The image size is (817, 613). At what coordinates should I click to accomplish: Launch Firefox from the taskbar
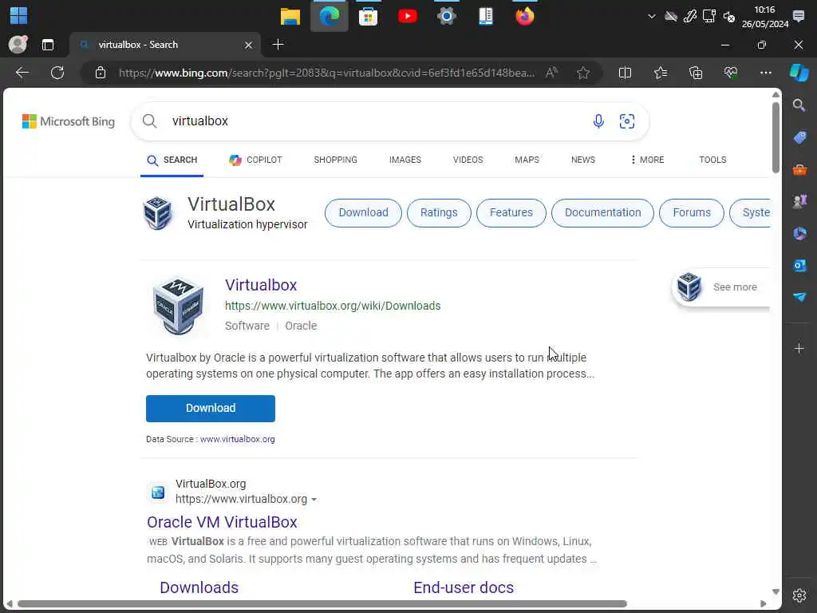pyautogui.click(x=525, y=16)
